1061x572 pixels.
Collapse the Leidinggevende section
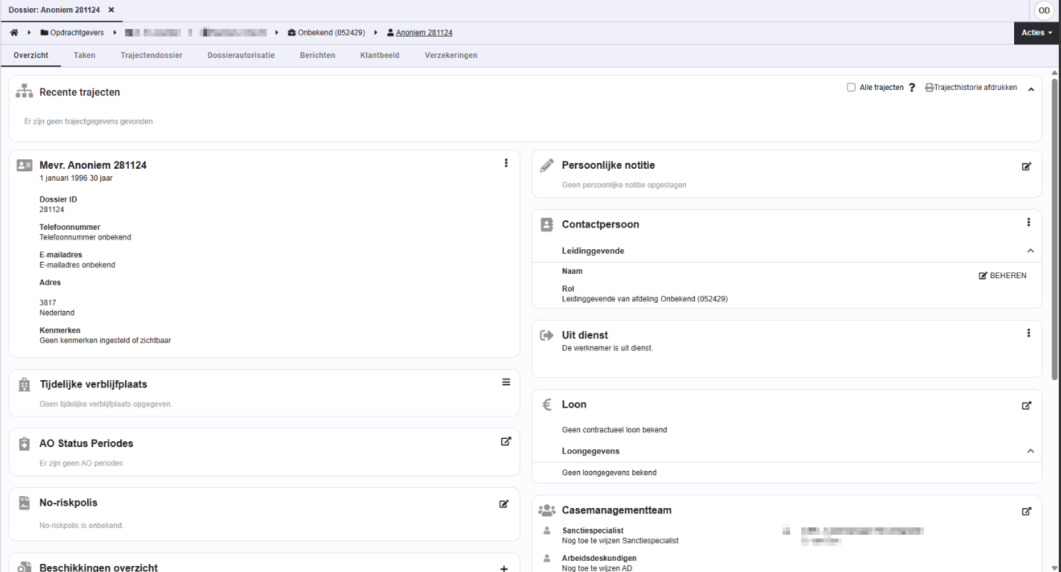click(1030, 251)
